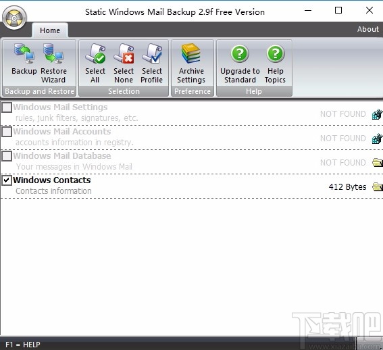Screen dimensions: 383x350
Task: Click the 'Preference' group label
Action: [193, 91]
